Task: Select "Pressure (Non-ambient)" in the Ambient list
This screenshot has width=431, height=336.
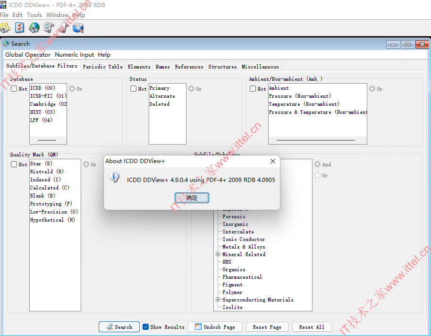Action: pos(300,96)
